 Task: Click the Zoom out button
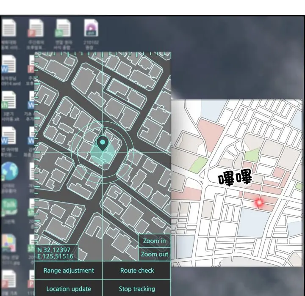(x=154, y=255)
